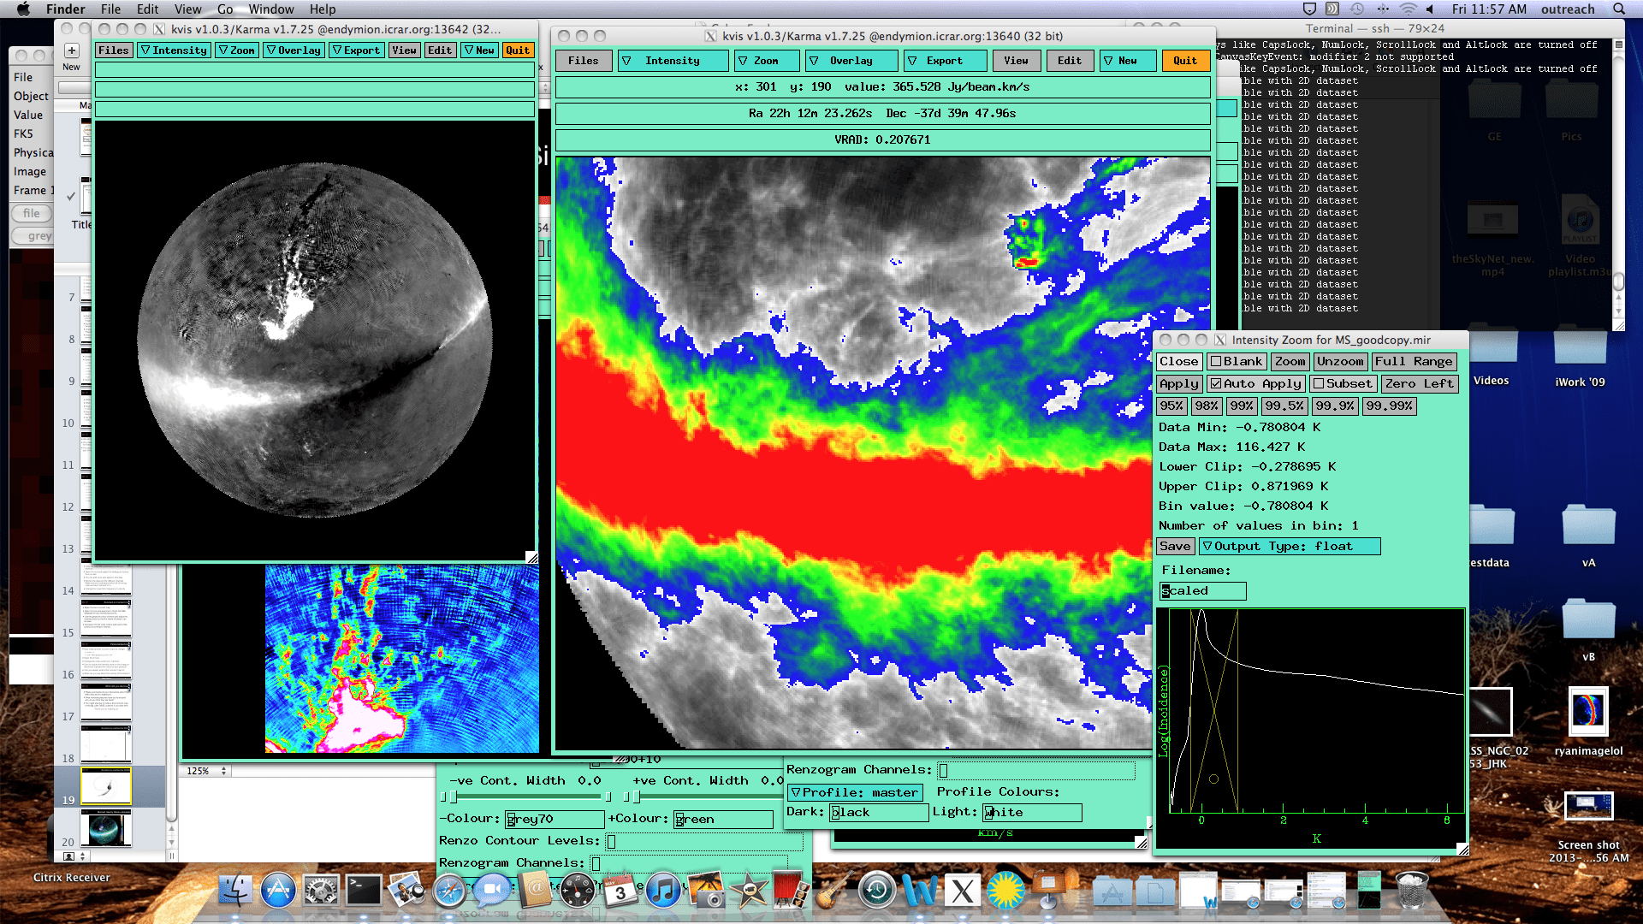Open ryanimagelol desktop file
Viewport: 1643px width, 924px height.
pyautogui.click(x=1588, y=721)
